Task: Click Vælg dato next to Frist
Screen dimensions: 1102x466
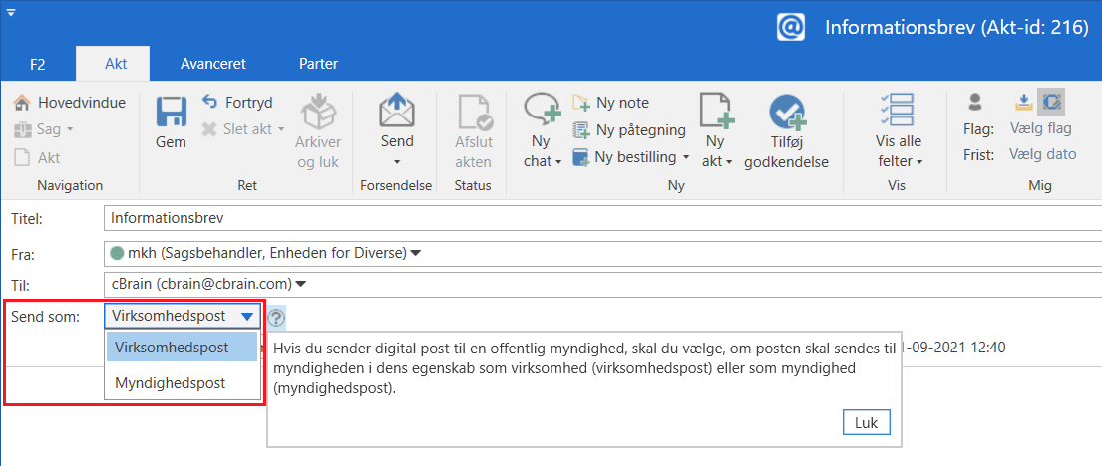Action: click(1042, 154)
